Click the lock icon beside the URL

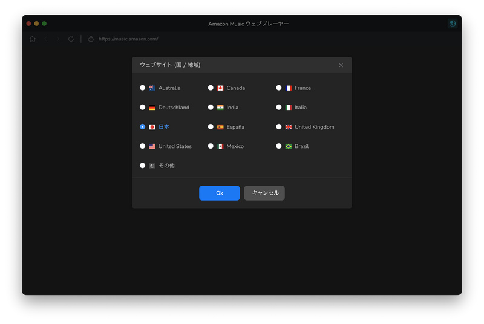click(91, 39)
